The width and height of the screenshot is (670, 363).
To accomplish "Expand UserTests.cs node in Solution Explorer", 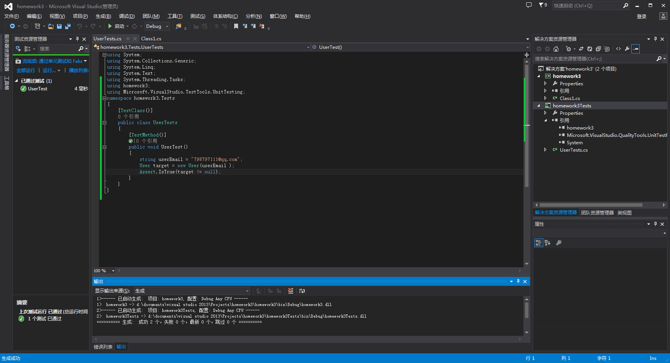I will (x=546, y=150).
